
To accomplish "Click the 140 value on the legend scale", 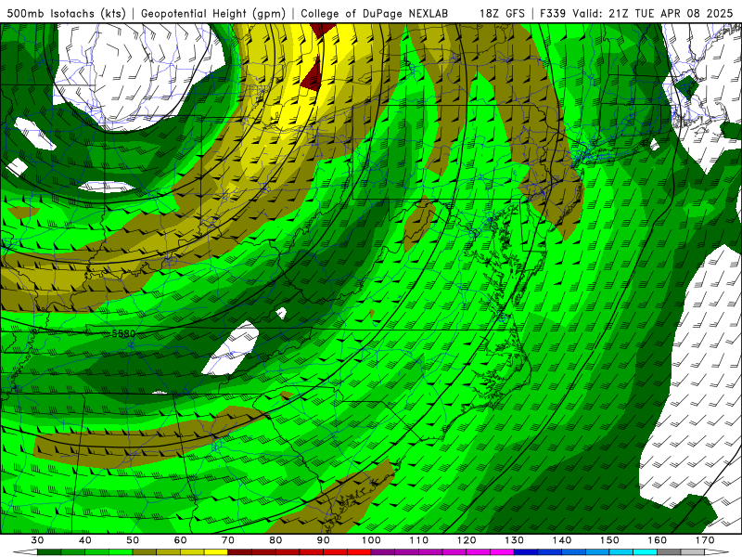I will [562, 540].
